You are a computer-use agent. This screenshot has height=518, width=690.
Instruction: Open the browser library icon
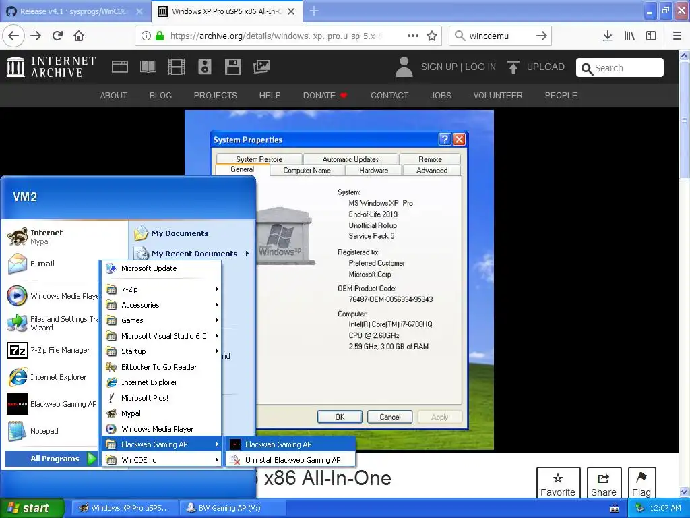[629, 36]
